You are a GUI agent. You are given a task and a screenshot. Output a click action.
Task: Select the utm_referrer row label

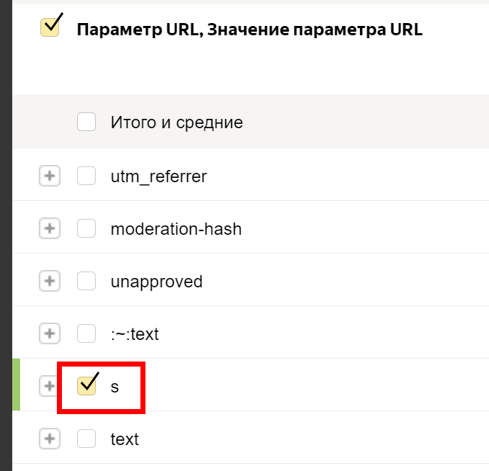pyautogui.click(x=158, y=176)
